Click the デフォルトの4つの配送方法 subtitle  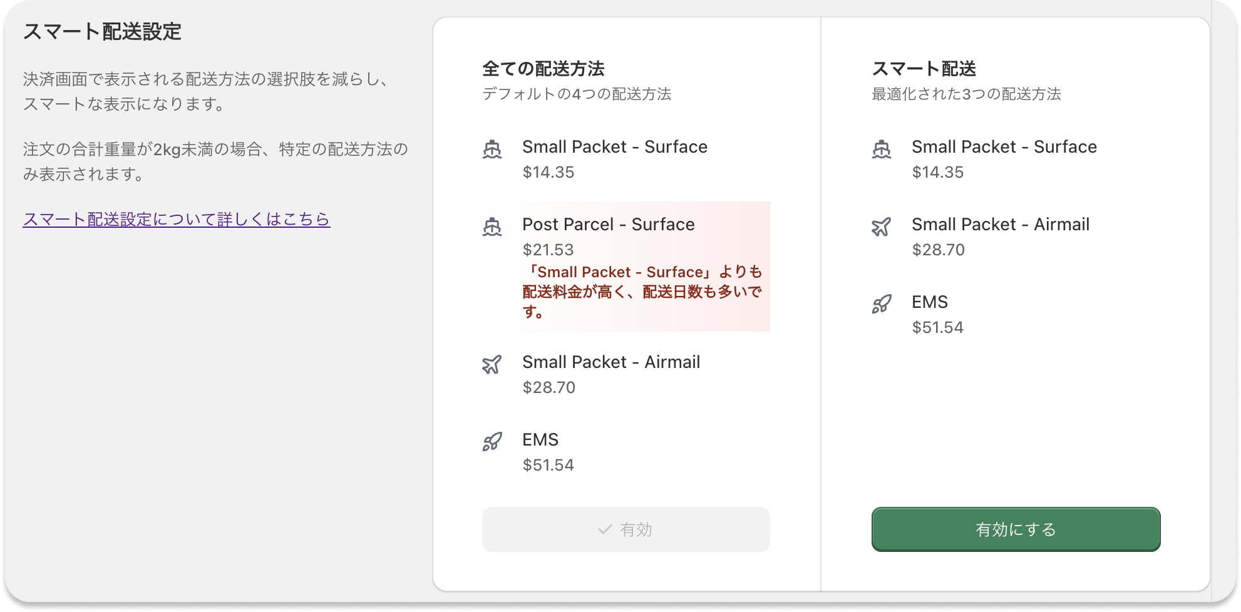click(x=576, y=94)
